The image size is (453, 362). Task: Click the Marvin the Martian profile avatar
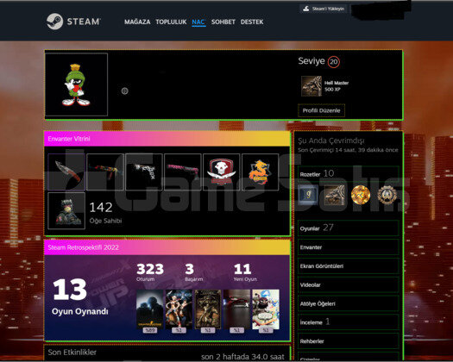click(x=76, y=84)
